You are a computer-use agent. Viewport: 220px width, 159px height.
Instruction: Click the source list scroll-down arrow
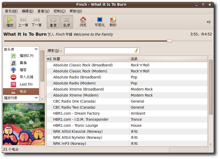point(42,99)
